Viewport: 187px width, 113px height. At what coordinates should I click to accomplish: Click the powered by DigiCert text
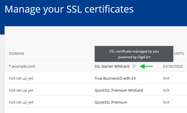pos(134,57)
